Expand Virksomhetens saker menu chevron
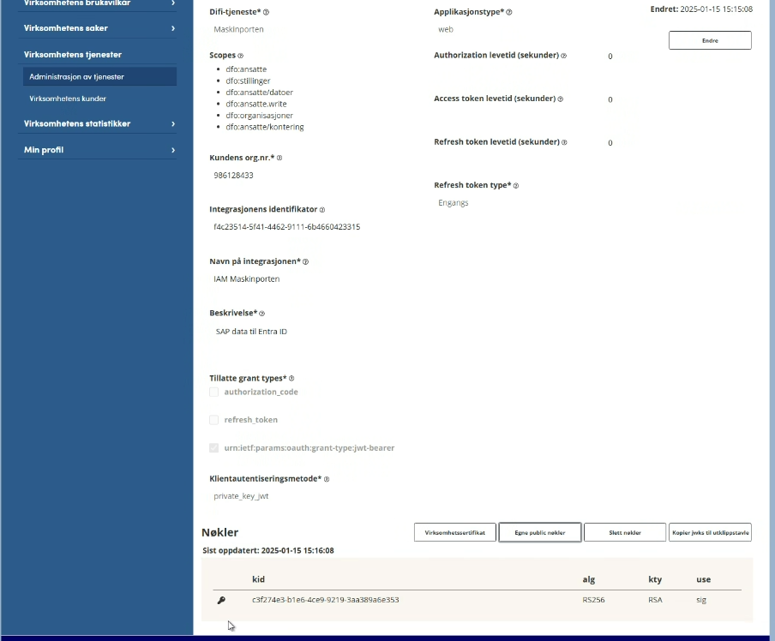 (173, 28)
